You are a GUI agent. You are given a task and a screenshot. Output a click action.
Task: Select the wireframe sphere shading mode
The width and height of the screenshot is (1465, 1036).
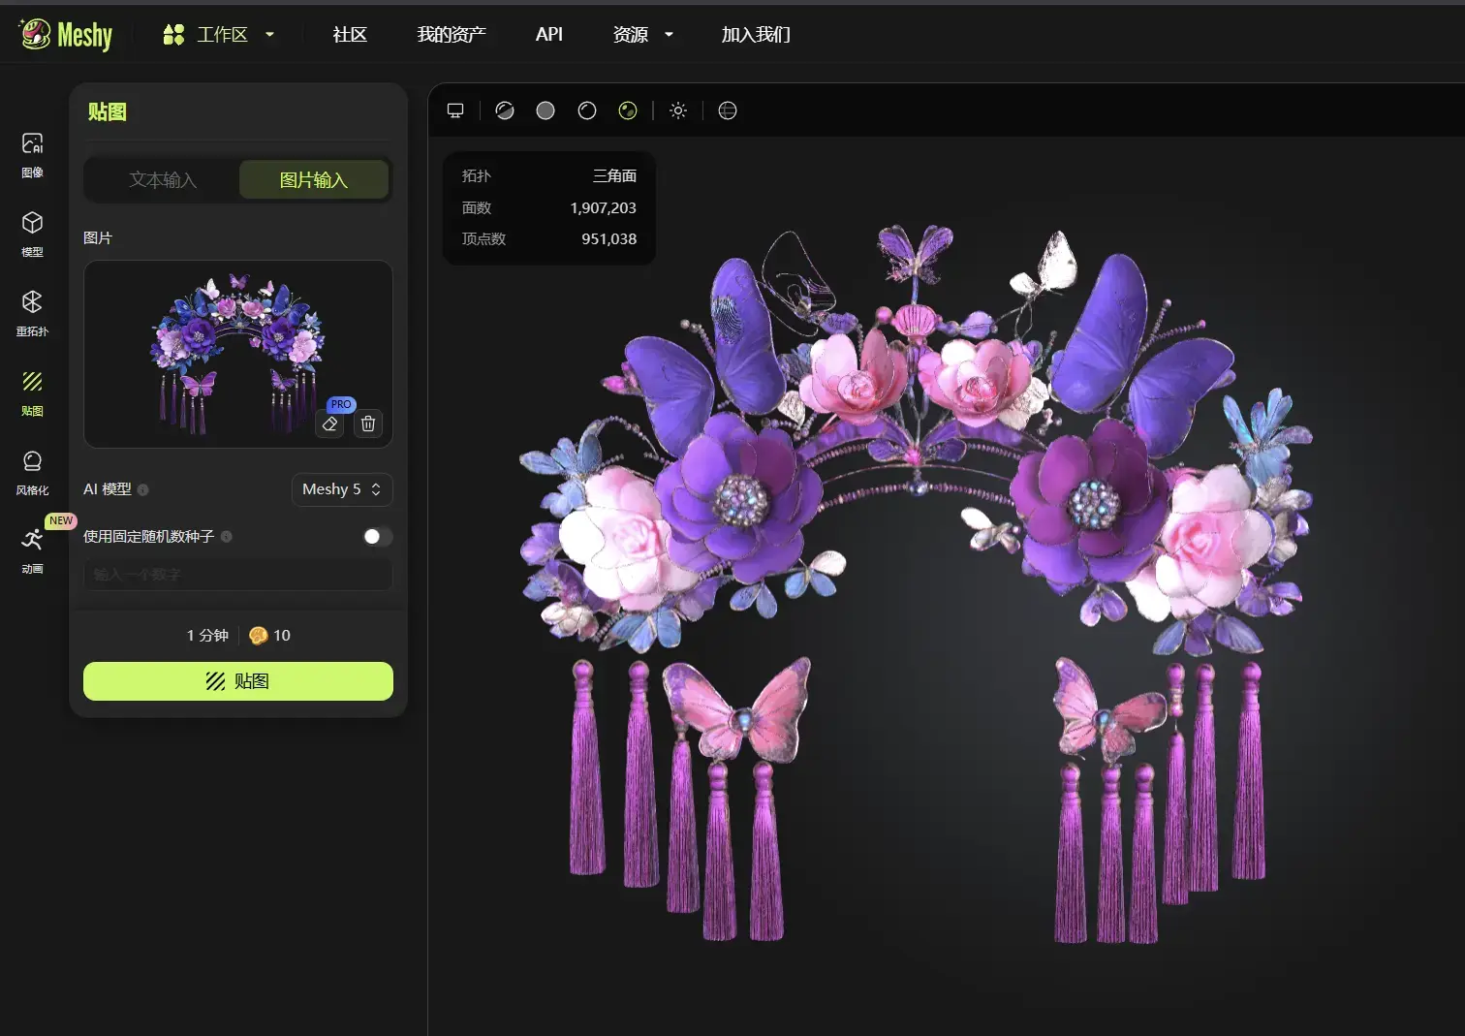click(x=586, y=110)
